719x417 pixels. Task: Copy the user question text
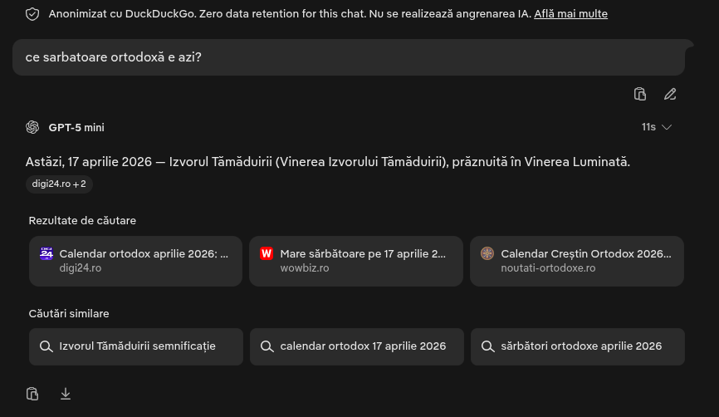[640, 94]
